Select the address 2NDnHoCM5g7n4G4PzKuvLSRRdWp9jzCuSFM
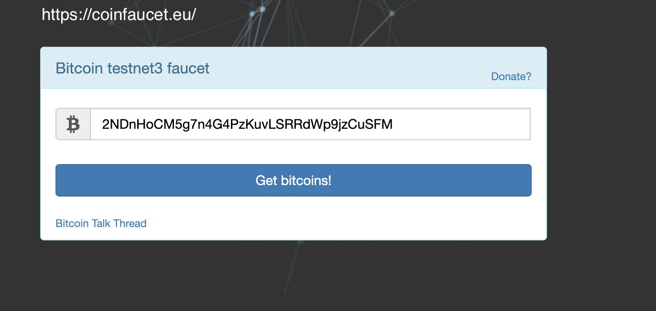This screenshot has width=656, height=311. coord(246,124)
